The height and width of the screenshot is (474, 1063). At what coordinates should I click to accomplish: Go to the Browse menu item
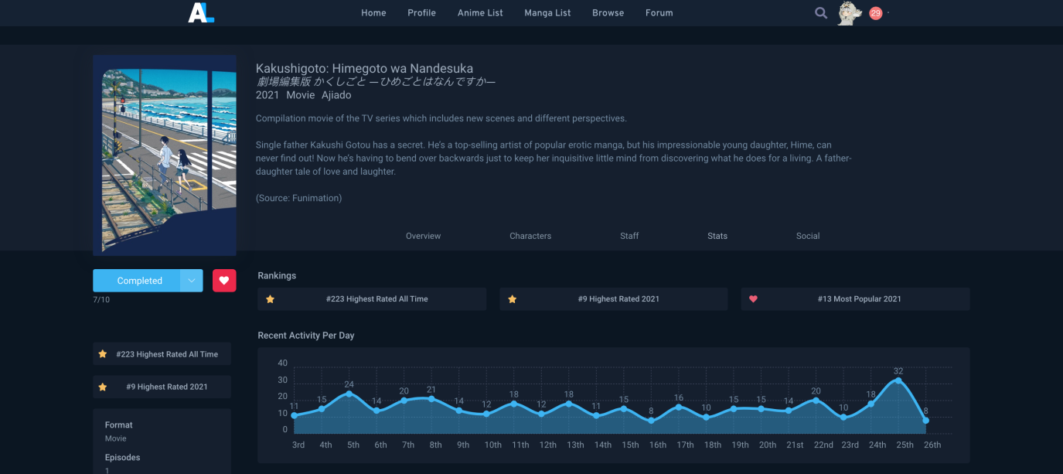(x=608, y=13)
